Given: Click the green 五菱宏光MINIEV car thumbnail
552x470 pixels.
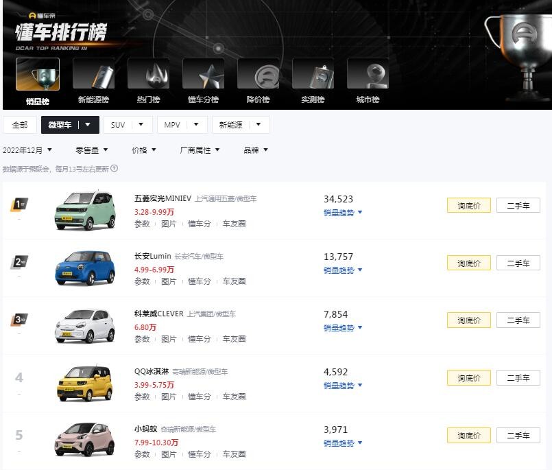Looking at the screenshot, I should click(x=85, y=210).
